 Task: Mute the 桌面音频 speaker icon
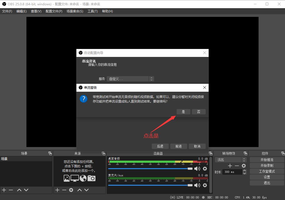click(197, 169)
